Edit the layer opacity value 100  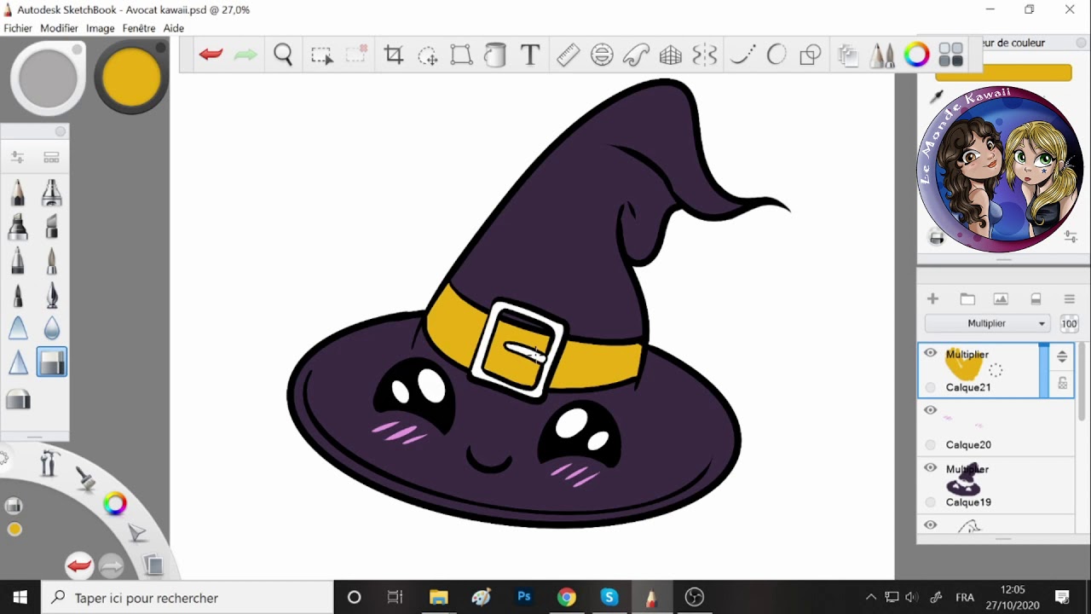click(x=1069, y=323)
